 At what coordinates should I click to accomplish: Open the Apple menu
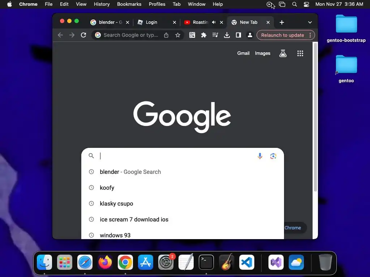tap(9, 4)
